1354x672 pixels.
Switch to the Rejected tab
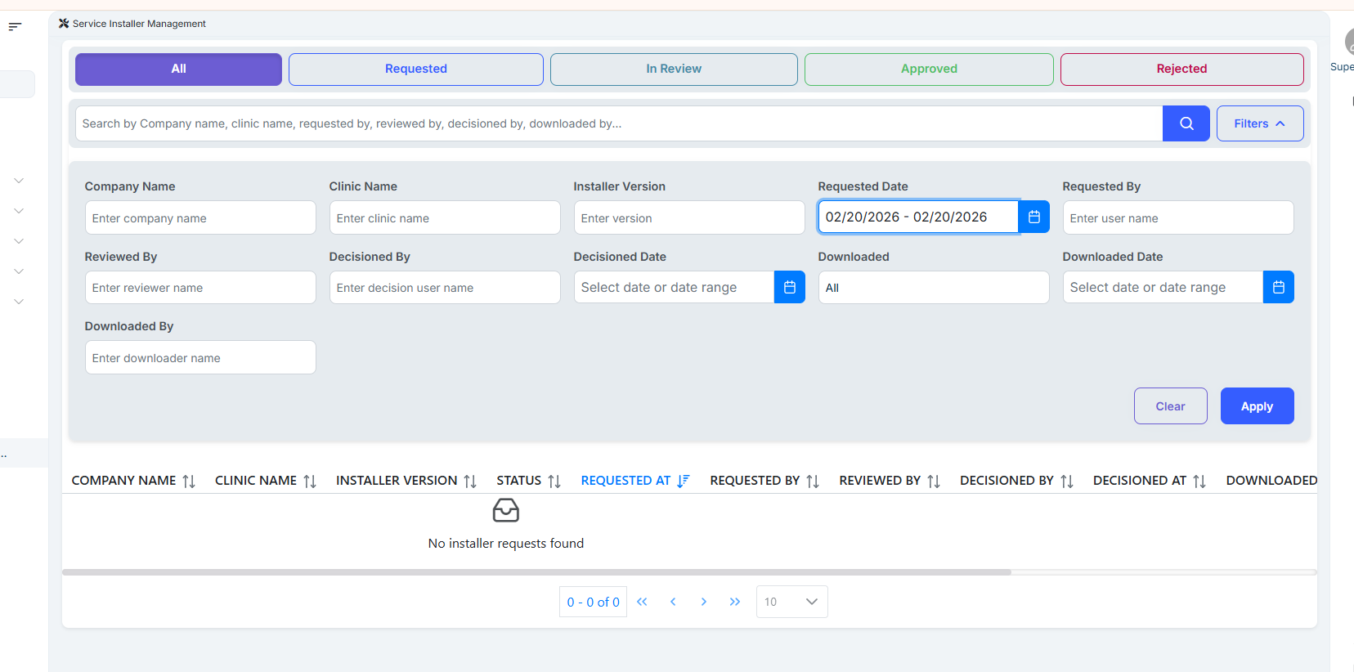coord(1181,69)
